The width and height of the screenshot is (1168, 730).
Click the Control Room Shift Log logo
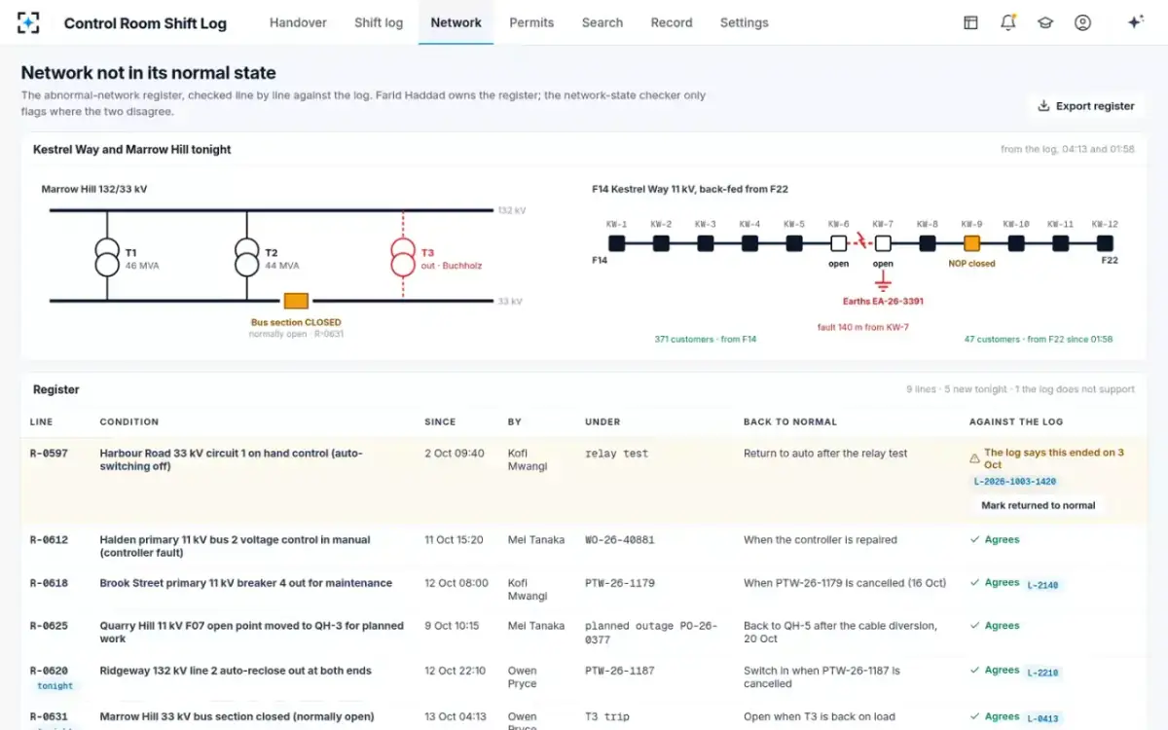tap(28, 22)
